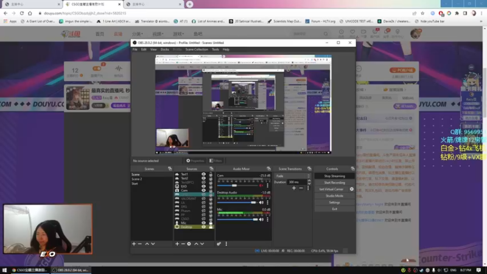Increase transition Duration with the up arrow

(x=309, y=181)
